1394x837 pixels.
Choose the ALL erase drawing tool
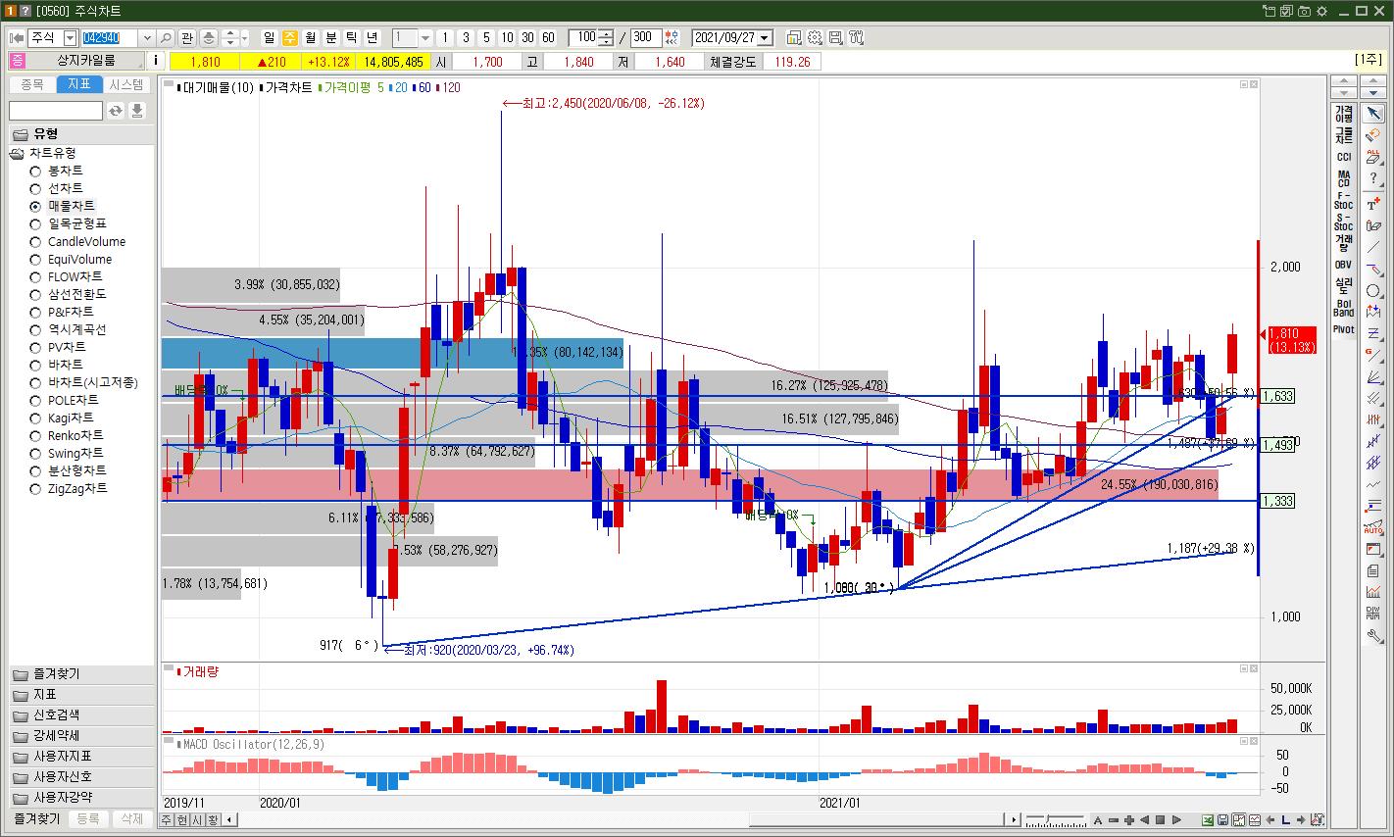pos(1373,157)
